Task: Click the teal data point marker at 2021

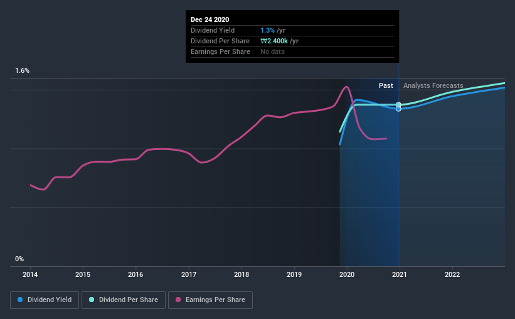Action: (x=398, y=105)
